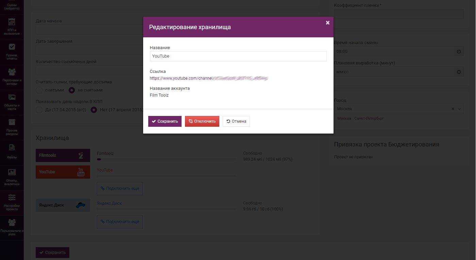
Task: Open Произв. отчеты sidebar icon
Action: [x=12, y=52]
